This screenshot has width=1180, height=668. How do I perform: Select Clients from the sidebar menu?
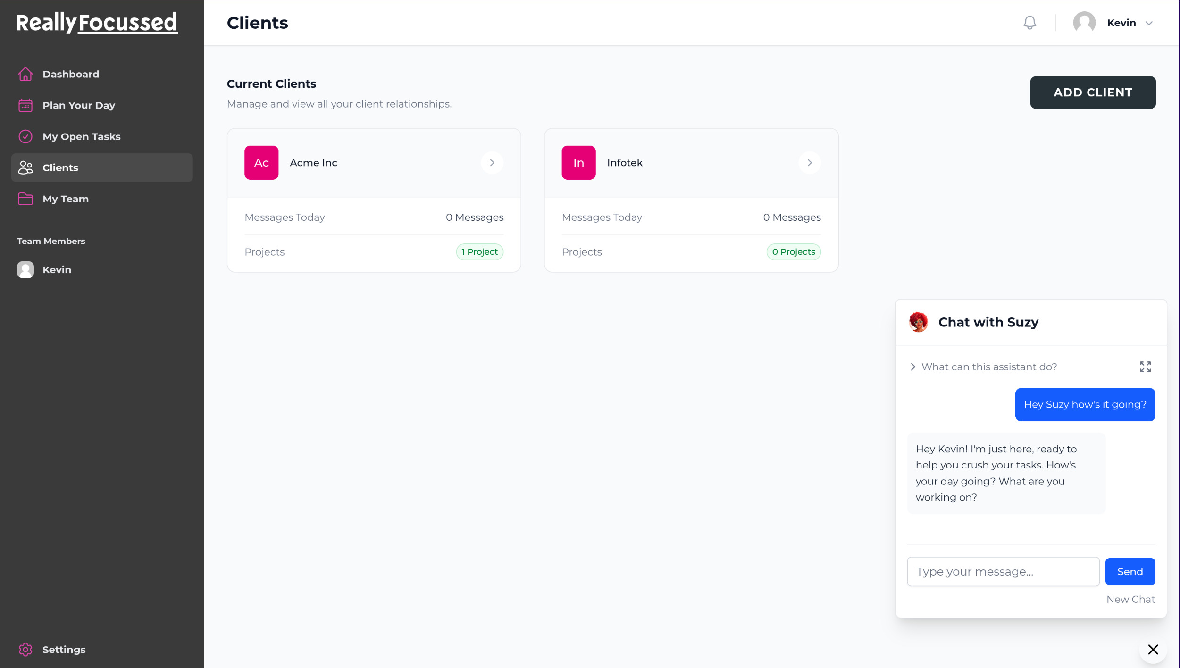coord(61,167)
